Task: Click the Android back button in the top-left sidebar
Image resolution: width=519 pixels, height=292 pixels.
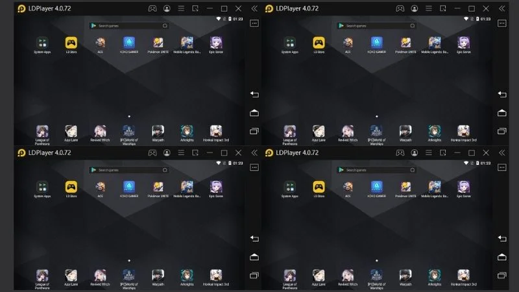Action: pos(254,94)
